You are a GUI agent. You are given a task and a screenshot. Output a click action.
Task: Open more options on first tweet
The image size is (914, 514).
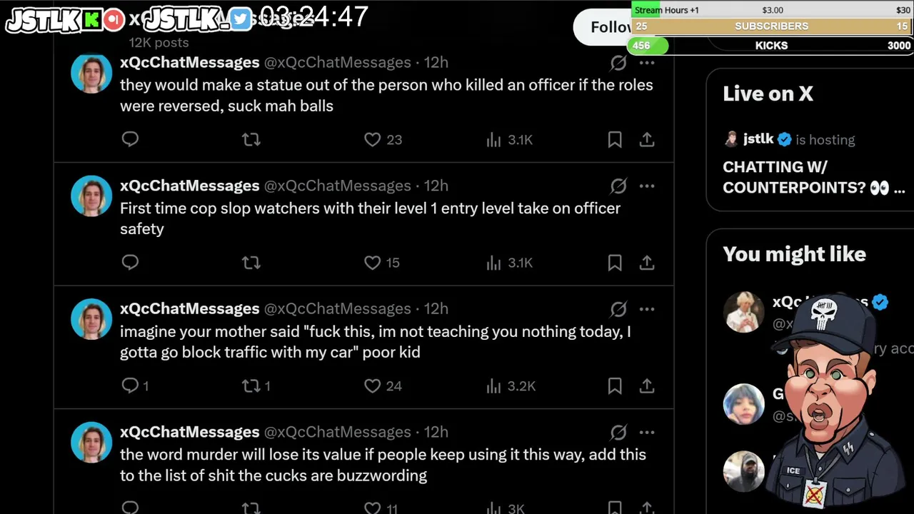point(647,63)
